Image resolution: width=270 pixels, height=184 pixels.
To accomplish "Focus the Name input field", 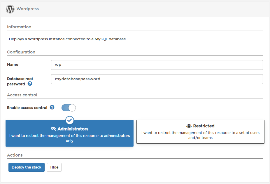I will [157, 65].
